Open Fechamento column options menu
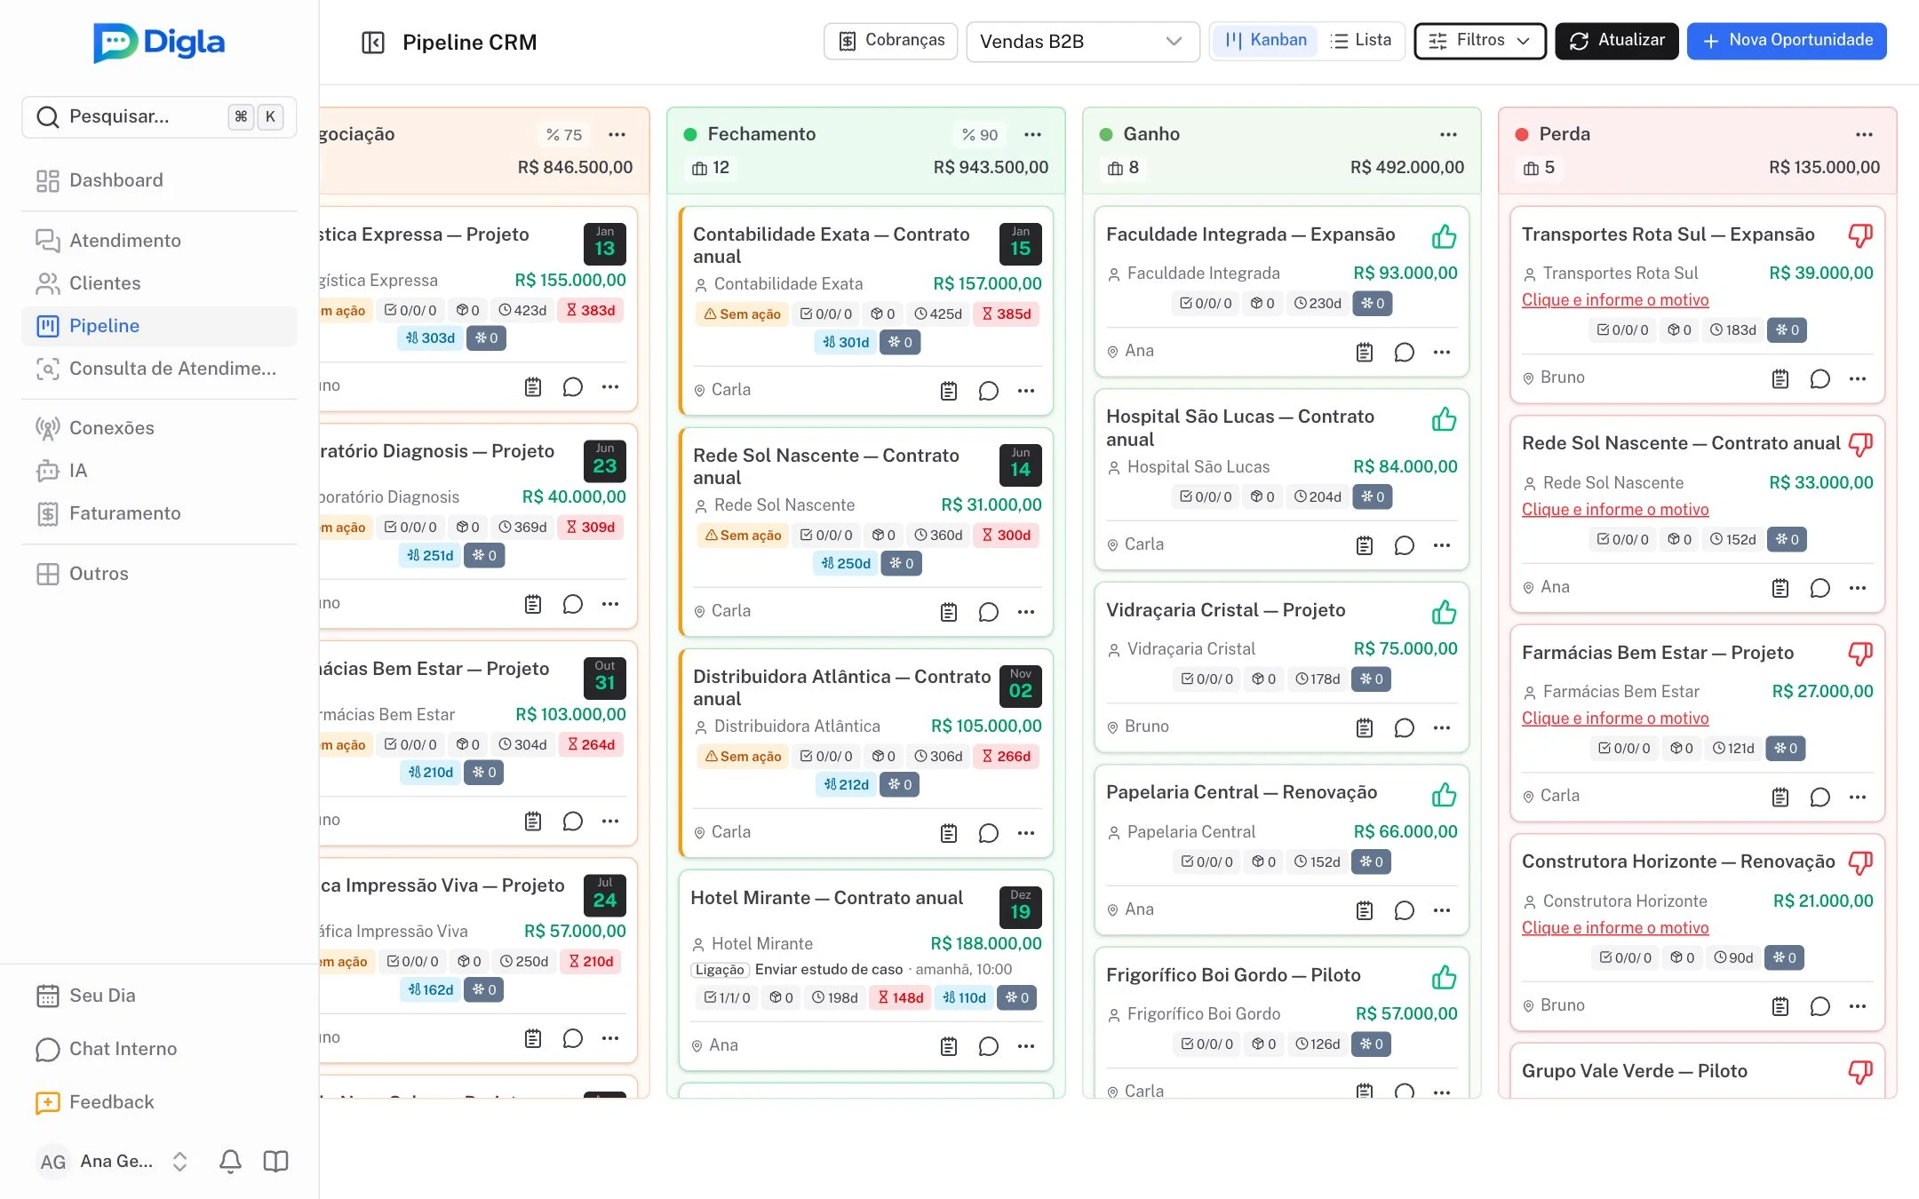1919x1199 pixels. (x=1032, y=134)
